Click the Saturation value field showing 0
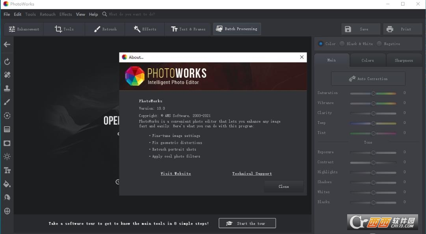Image resolution: width=426 pixels, height=234 pixels. pos(405,93)
